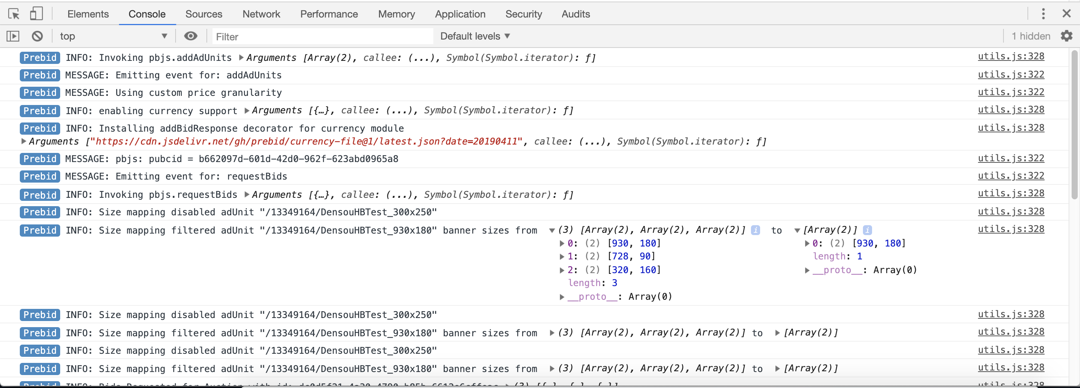Image resolution: width=1080 pixels, height=388 pixels.
Task: Switch to the Sources tab
Action: (x=203, y=14)
